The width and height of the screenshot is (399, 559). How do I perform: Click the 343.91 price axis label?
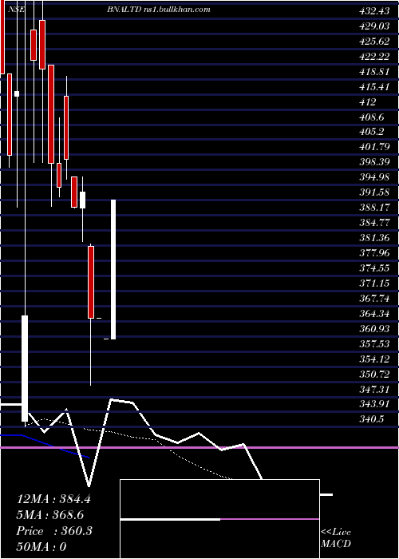coord(374,403)
